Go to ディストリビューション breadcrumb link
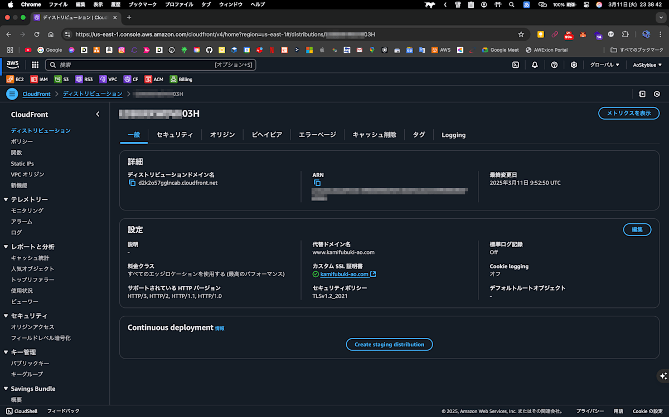 click(93, 94)
